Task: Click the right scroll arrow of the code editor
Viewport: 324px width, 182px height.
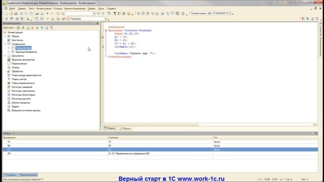Action: tap(315, 124)
